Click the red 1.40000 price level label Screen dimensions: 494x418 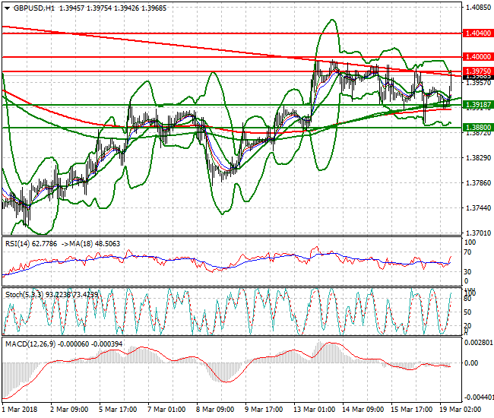(x=478, y=57)
